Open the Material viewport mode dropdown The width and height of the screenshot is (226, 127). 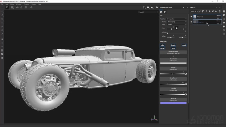pyautogui.click(x=148, y=12)
